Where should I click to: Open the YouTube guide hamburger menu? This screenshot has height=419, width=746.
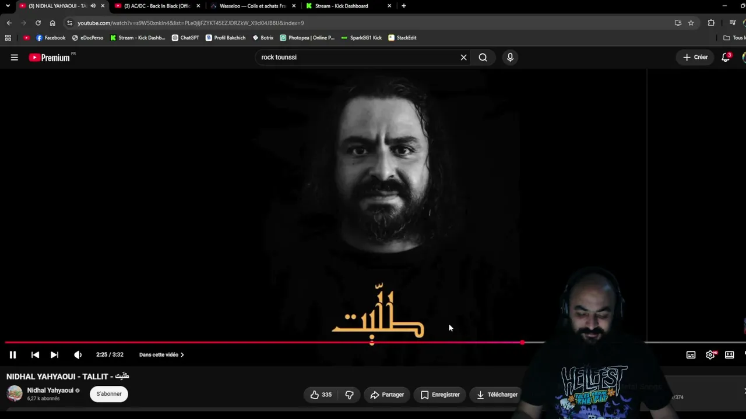click(x=15, y=57)
